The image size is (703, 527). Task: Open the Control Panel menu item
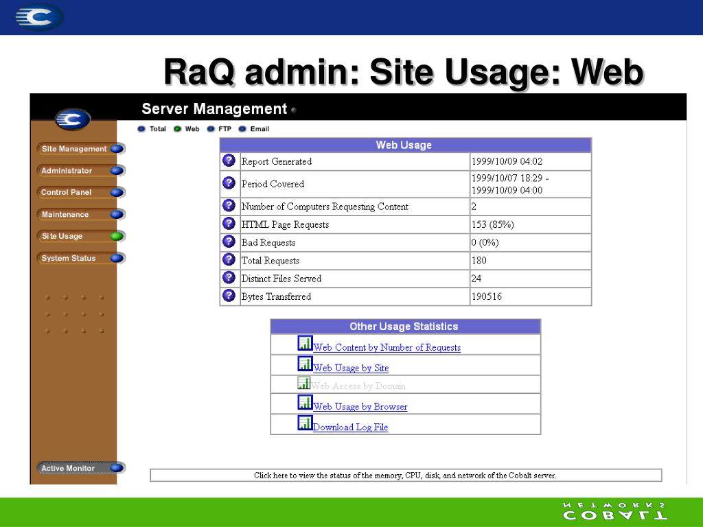point(80,192)
